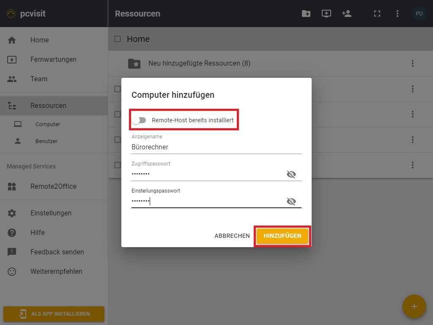Image resolution: width=433 pixels, height=325 pixels.
Task: Click the add computer monitor icon
Action: (x=326, y=14)
